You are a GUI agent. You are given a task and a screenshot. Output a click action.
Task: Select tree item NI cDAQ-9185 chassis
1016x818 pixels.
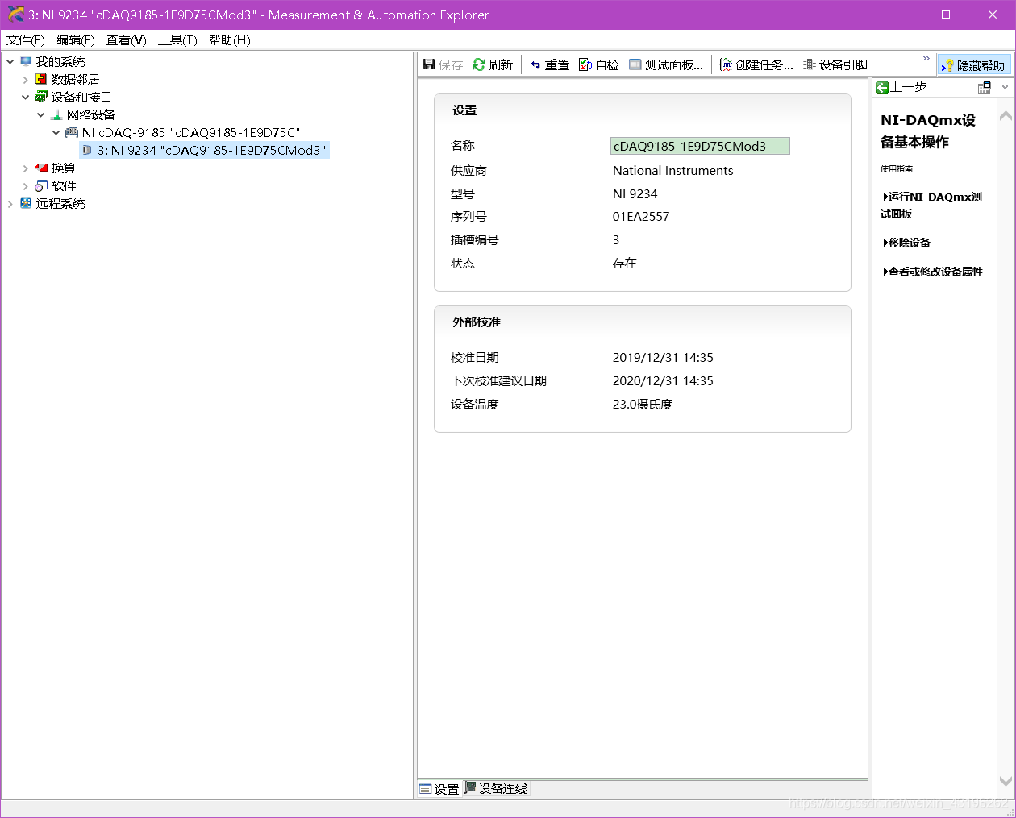(191, 132)
